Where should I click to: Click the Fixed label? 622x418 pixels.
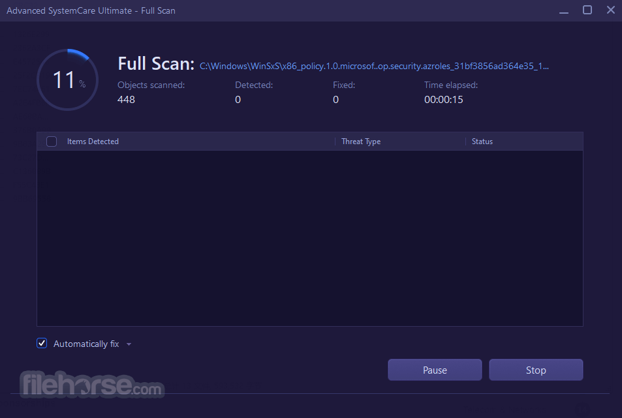(344, 85)
